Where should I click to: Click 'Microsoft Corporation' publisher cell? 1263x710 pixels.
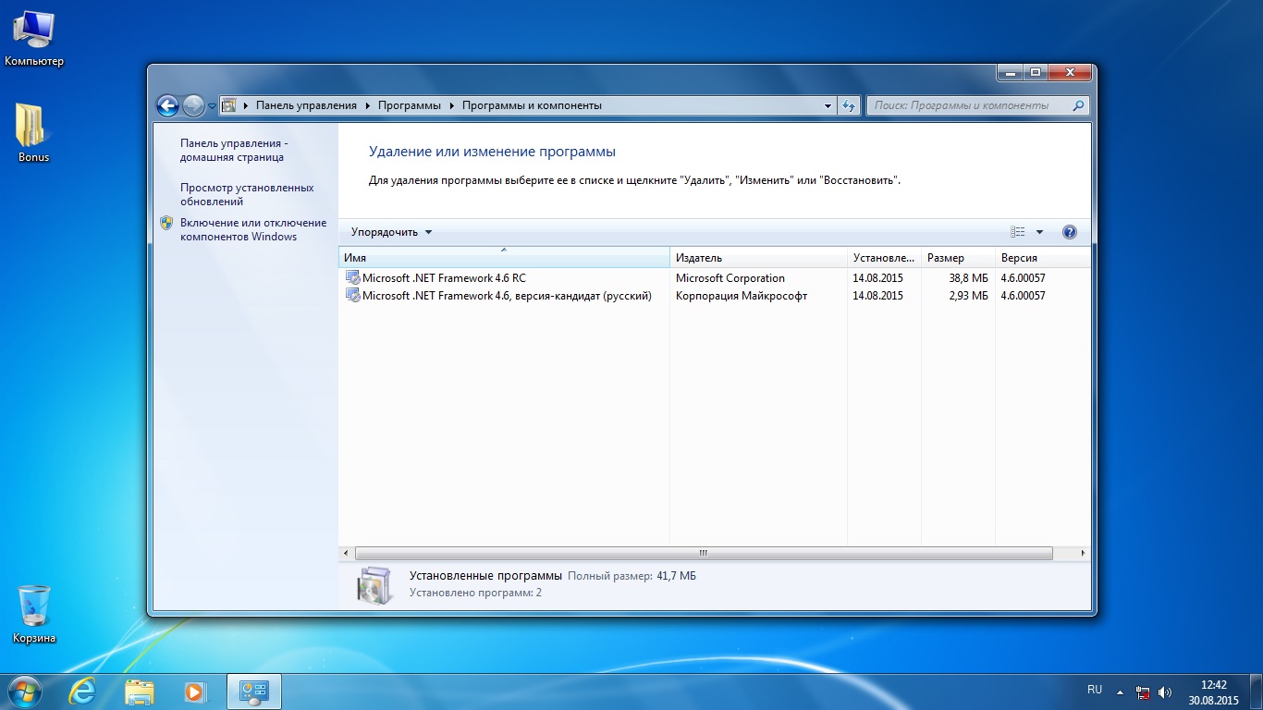pos(730,278)
